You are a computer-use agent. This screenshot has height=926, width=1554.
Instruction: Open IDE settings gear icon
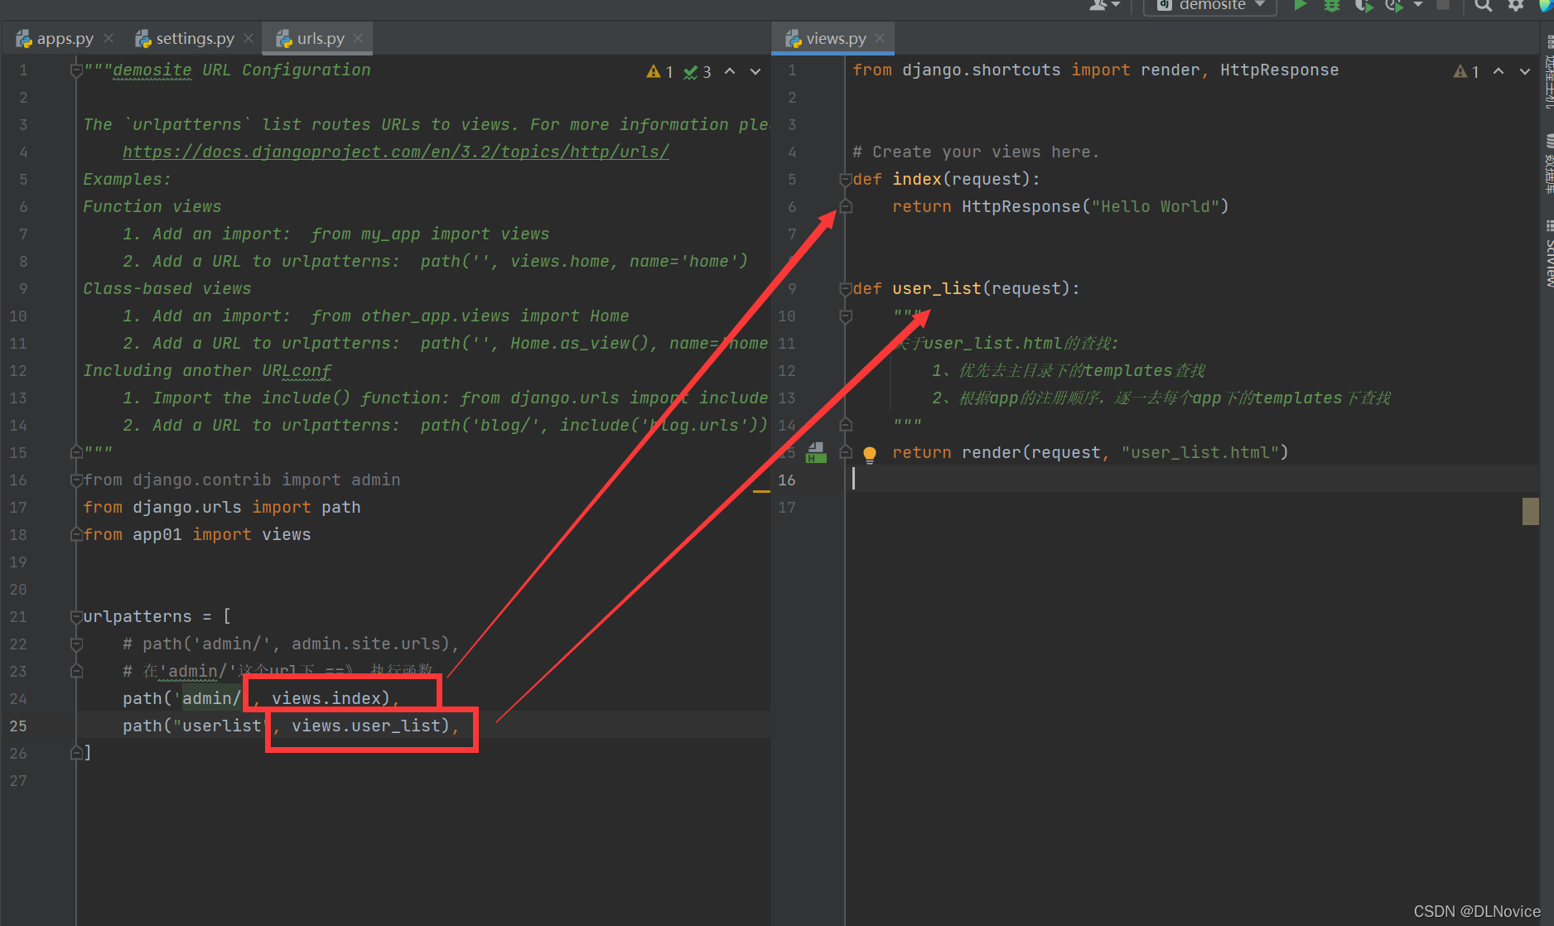pyautogui.click(x=1516, y=5)
